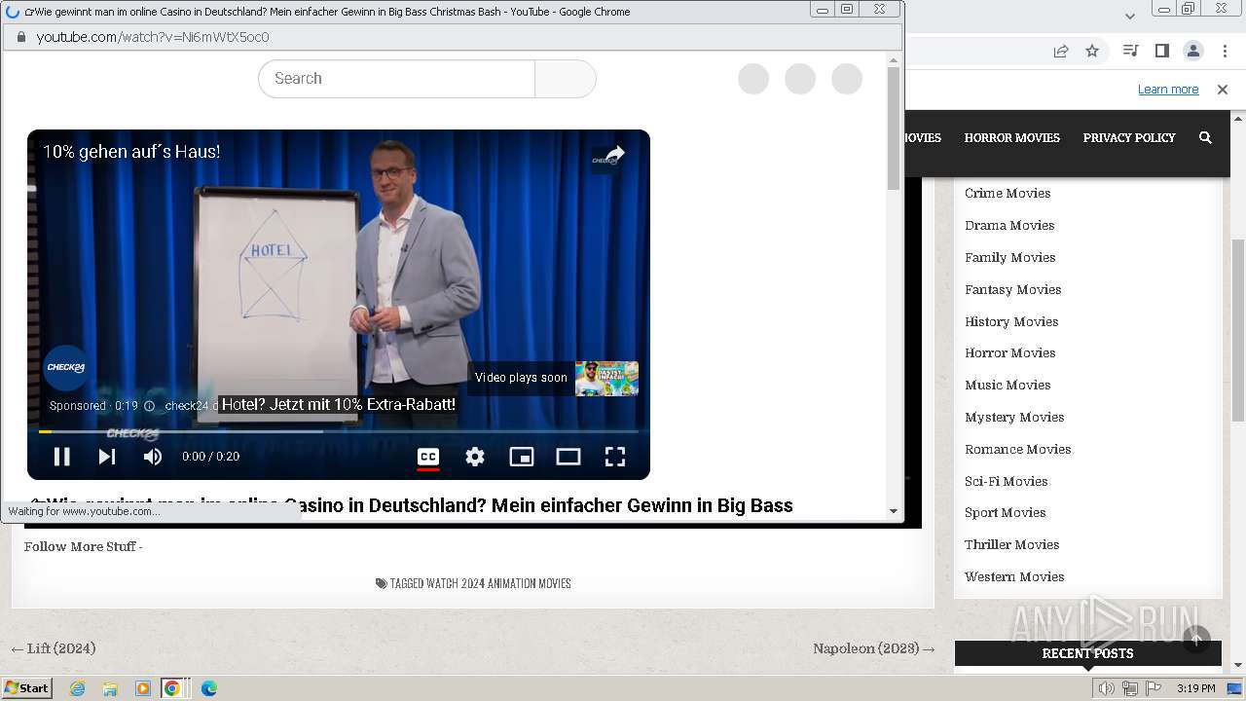Open Family Movies category
The image size is (1246, 701).
pyautogui.click(x=1009, y=257)
